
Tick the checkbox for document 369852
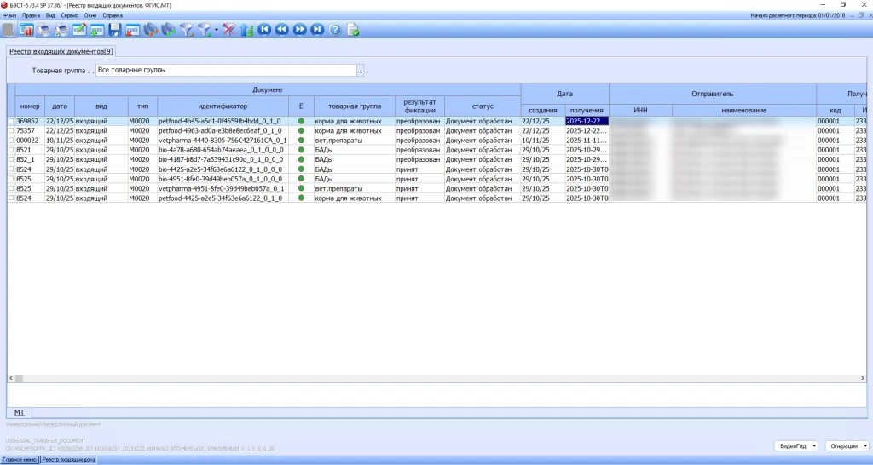(12, 121)
